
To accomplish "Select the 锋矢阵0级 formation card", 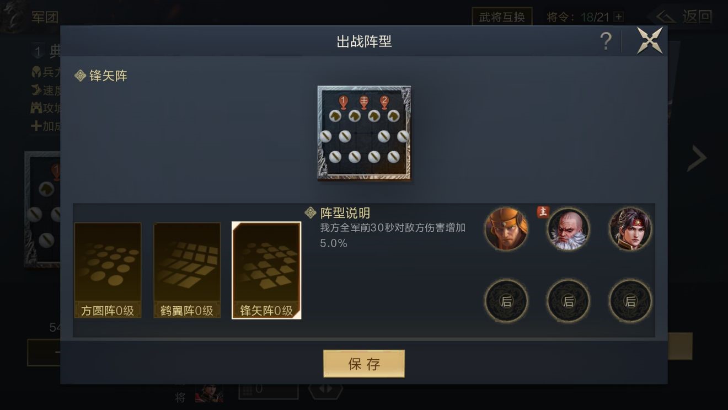I will click(266, 270).
